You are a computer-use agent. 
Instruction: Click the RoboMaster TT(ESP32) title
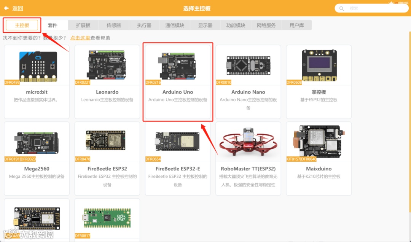248,169
